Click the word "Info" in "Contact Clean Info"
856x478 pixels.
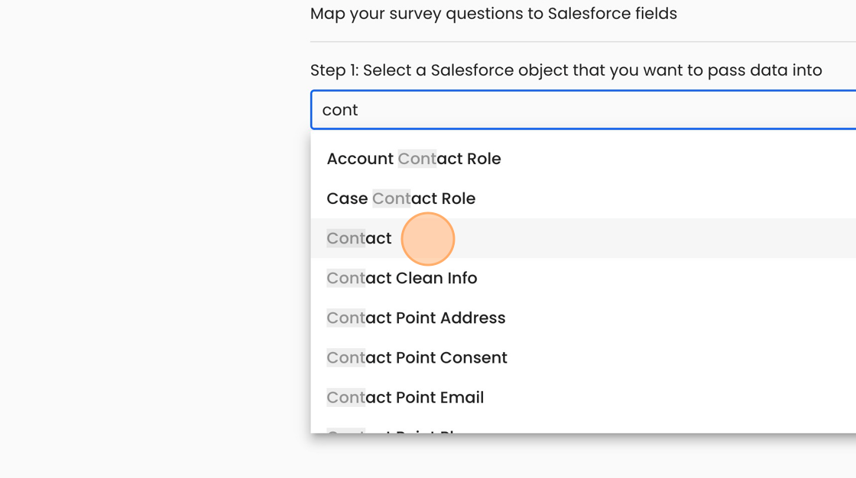[x=461, y=278]
